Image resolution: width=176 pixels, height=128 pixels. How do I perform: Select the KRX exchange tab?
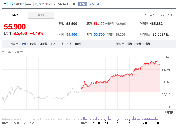point(15,15)
